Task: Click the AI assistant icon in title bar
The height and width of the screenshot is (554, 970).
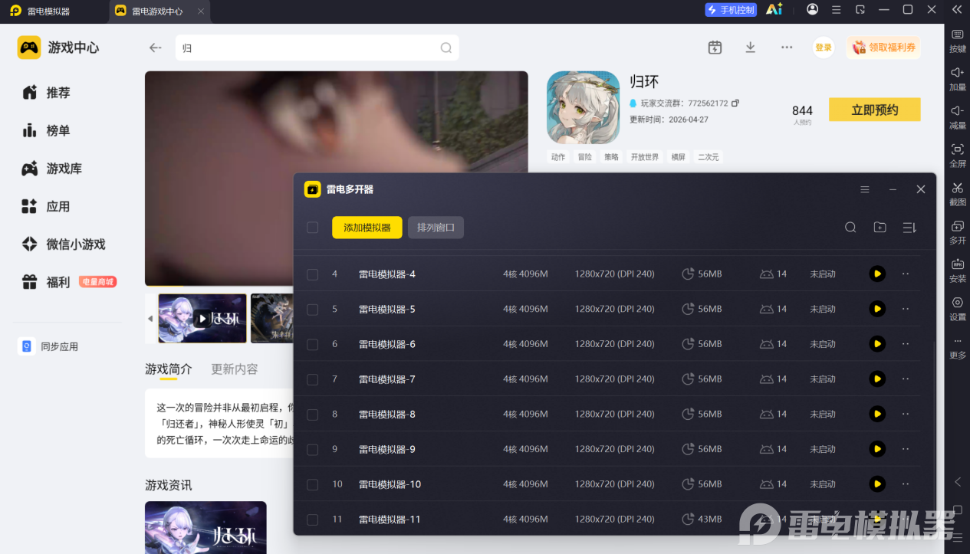Action: [x=774, y=9]
